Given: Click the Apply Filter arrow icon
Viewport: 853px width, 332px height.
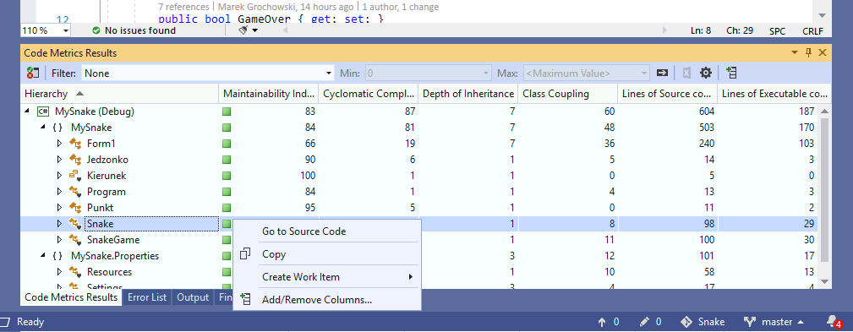Looking at the screenshot, I should [662, 73].
